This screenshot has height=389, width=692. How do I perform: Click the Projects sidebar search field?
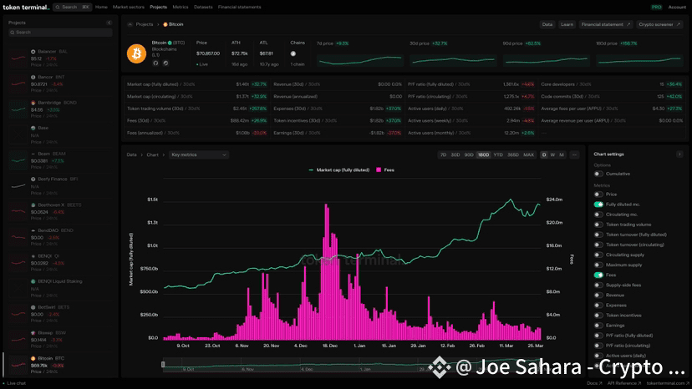[59, 33]
